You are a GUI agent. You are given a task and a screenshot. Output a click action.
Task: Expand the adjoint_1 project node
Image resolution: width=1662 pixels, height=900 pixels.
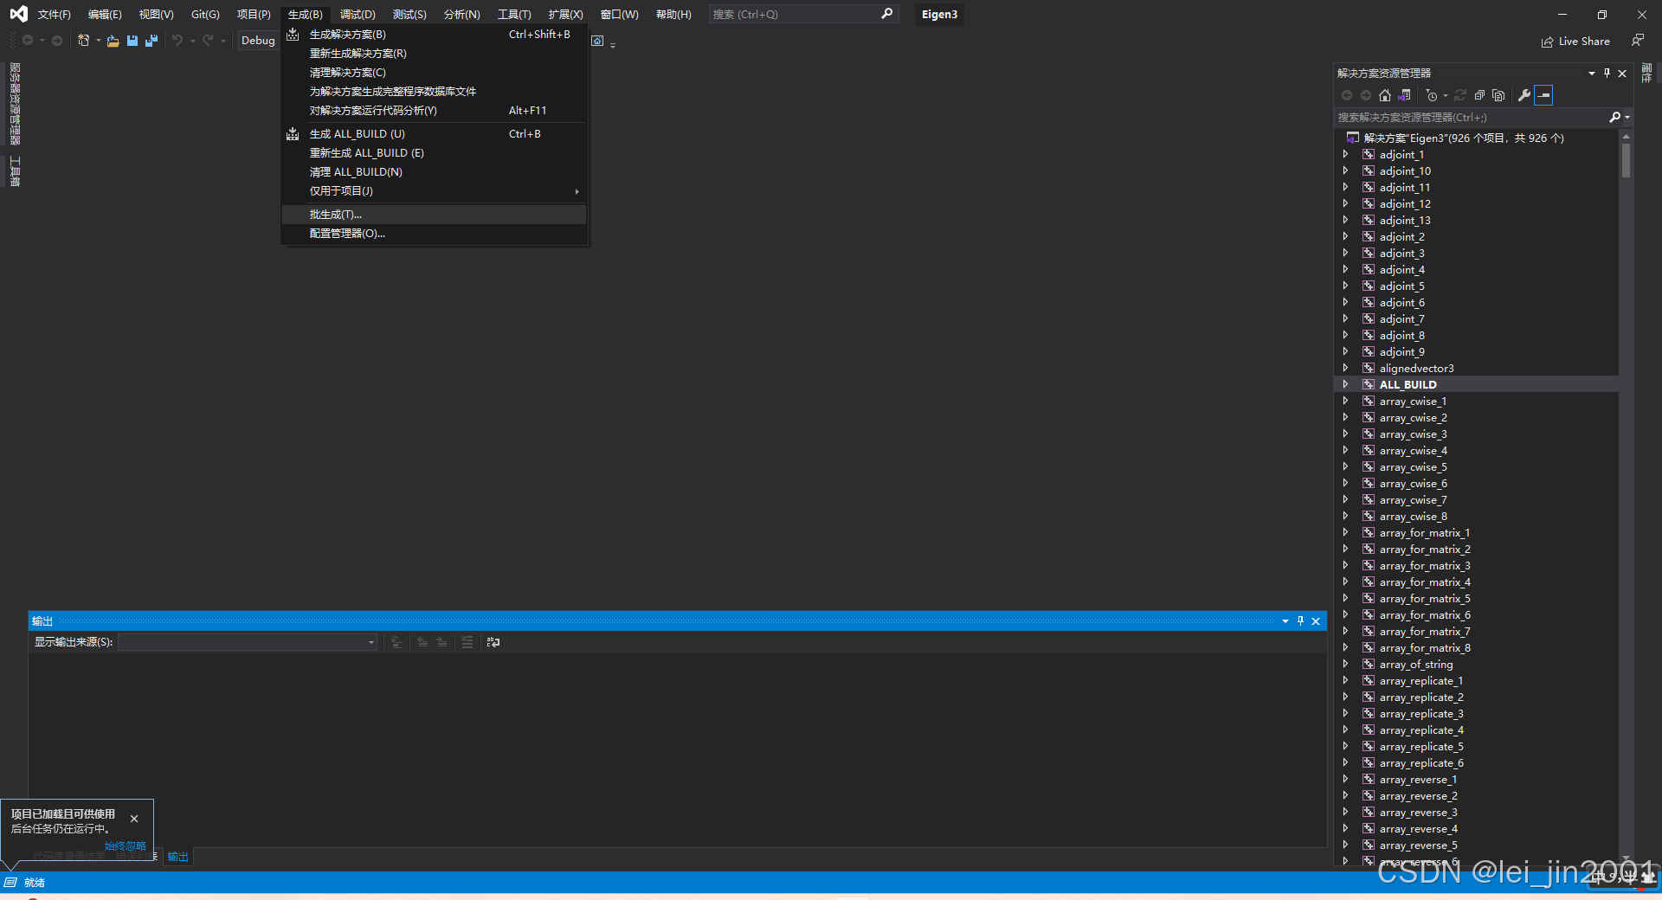click(1345, 154)
